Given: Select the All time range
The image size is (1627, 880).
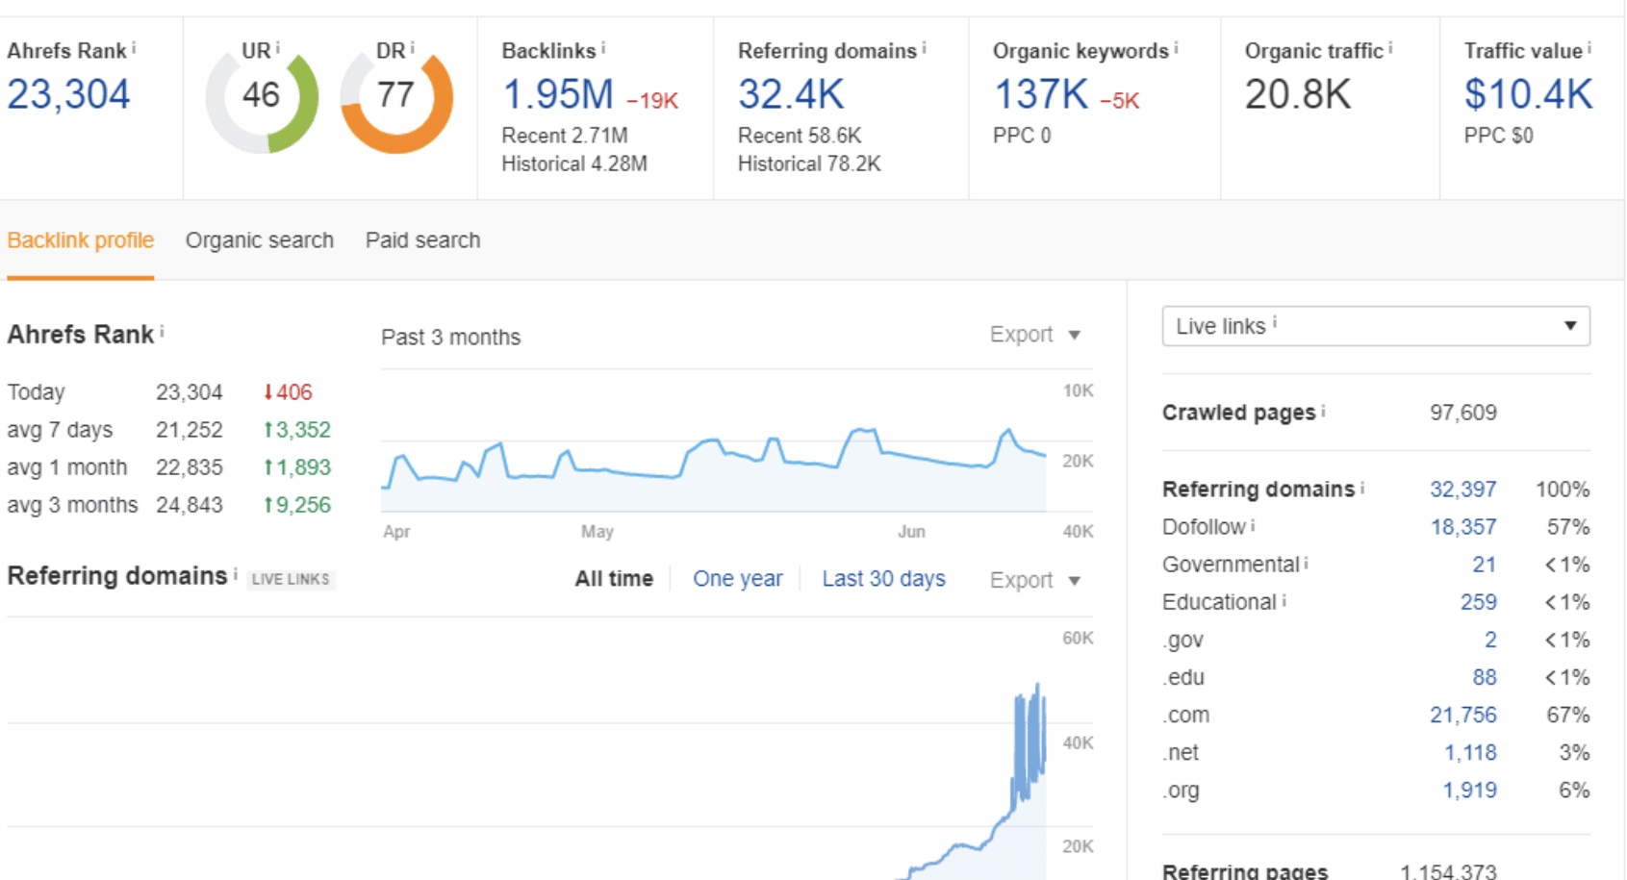Looking at the screenshot, I should 614,579.
